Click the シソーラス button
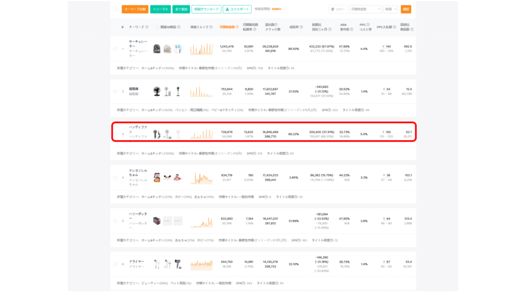This screenshot has width=529, height=294. [x=161, y=9]
